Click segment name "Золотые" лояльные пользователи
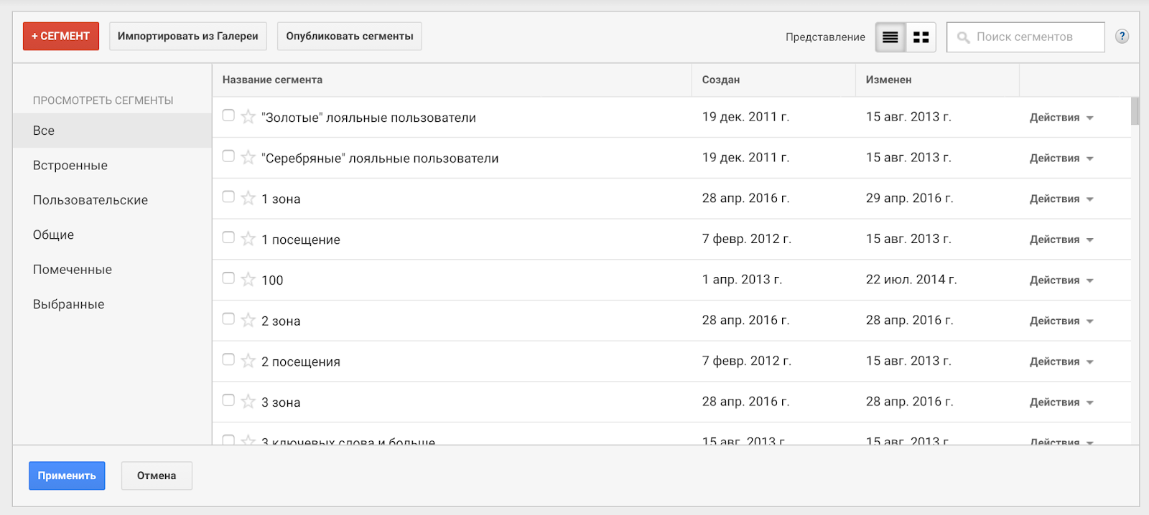This screenshot has height=515, width=1149. tap(368, 118)
